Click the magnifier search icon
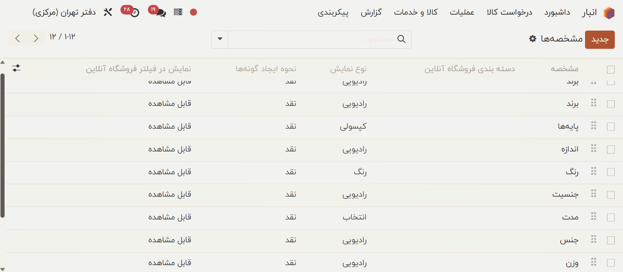This screenshot has width=623, height=272. coord(402,39)
